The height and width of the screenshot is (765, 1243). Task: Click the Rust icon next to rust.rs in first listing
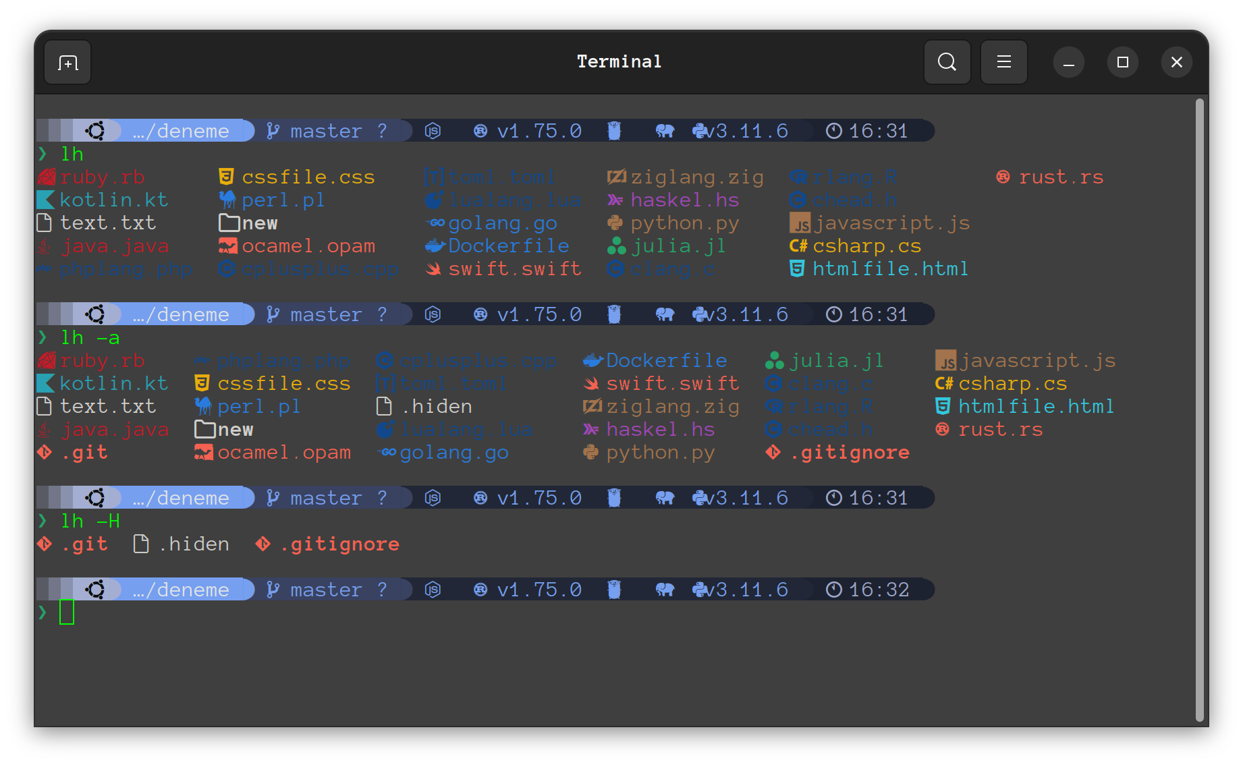pyautogui.click(x=1003, y=177)
